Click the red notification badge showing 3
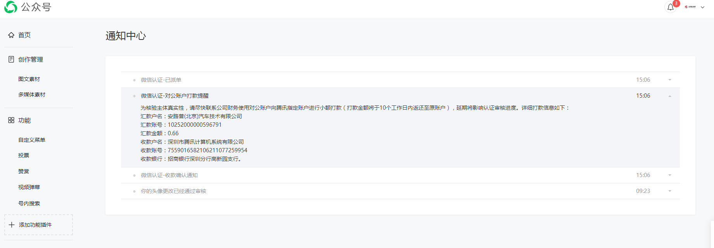714x248 pixels. point(676,3)
